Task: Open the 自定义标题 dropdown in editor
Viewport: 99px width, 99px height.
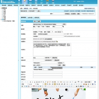Action: point(88,82)
